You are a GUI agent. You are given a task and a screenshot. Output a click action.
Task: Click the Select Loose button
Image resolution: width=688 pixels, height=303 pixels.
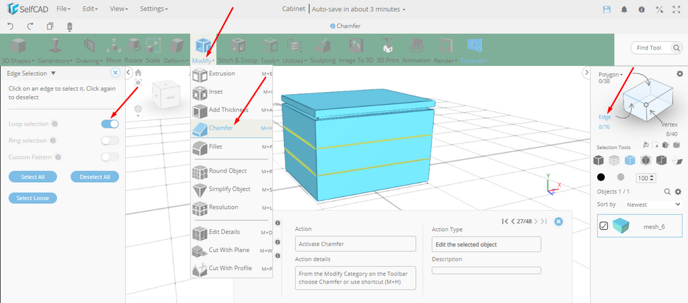tap(33, 198)
